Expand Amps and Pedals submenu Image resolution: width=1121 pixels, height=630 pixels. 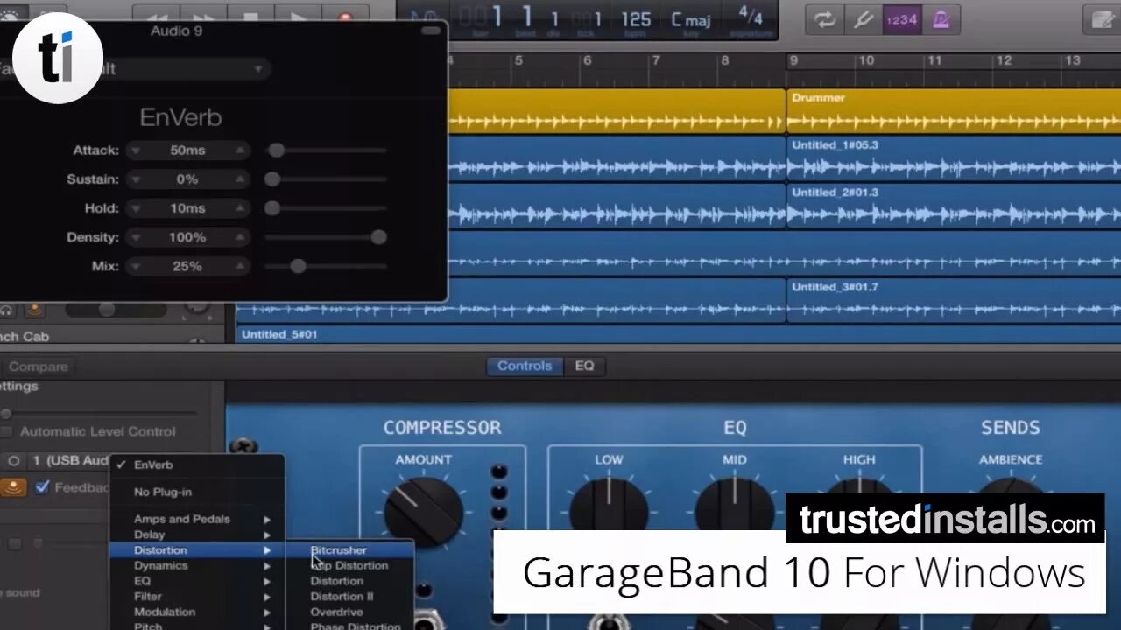196,519
